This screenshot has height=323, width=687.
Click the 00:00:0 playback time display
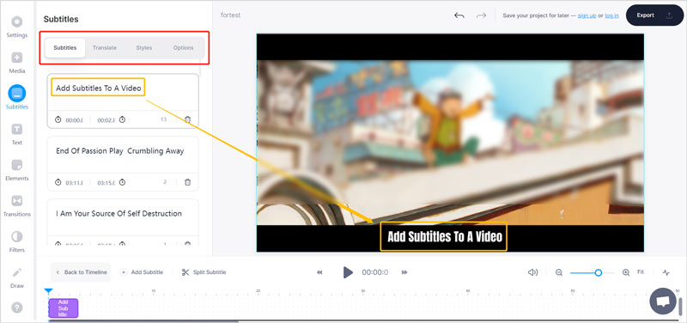374,272
